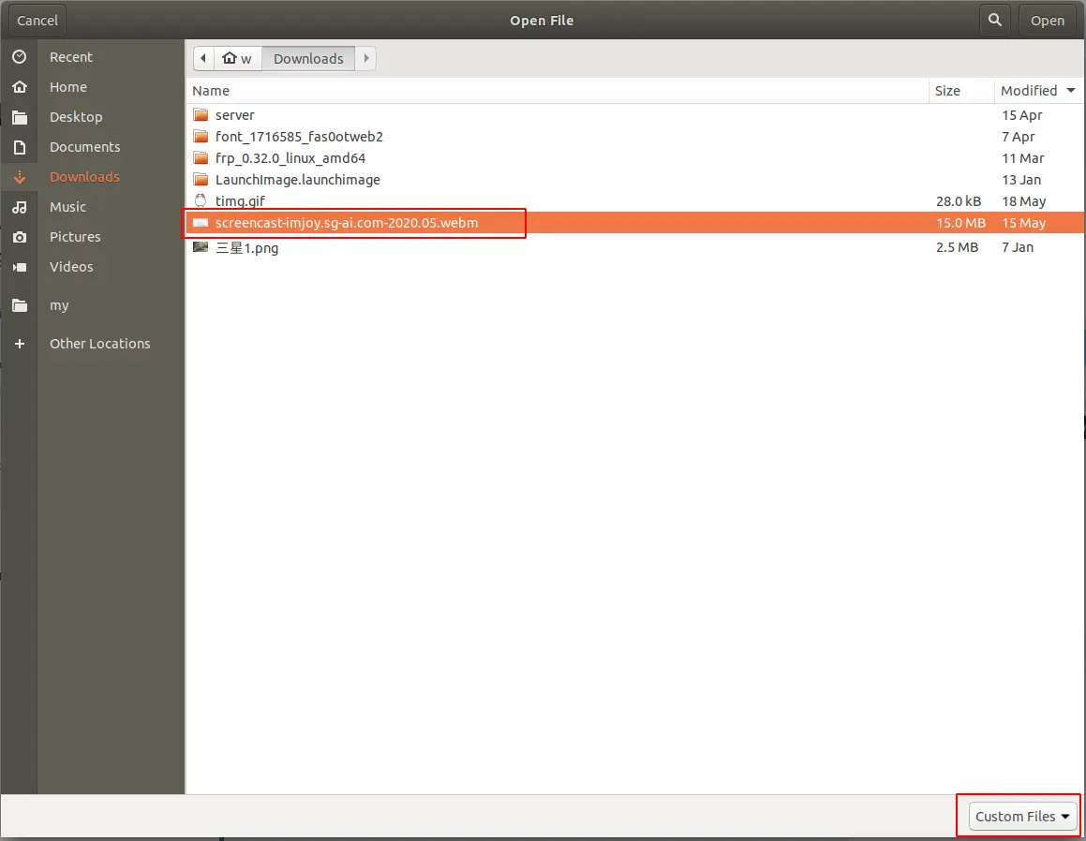
Task: Click the 'my' bookmark folder icon
Action: click(20, 305)
